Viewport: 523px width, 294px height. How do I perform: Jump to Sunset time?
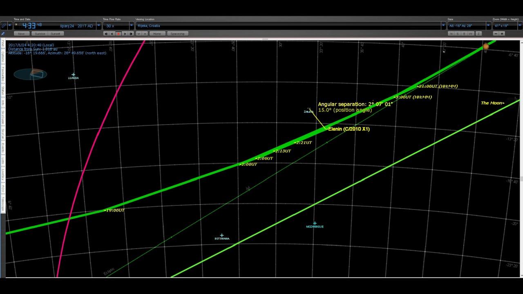[x=56, y=33]
